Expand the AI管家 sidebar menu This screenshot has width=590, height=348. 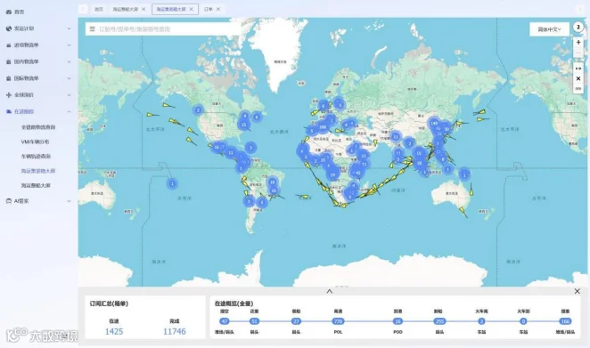click(38, 201)
